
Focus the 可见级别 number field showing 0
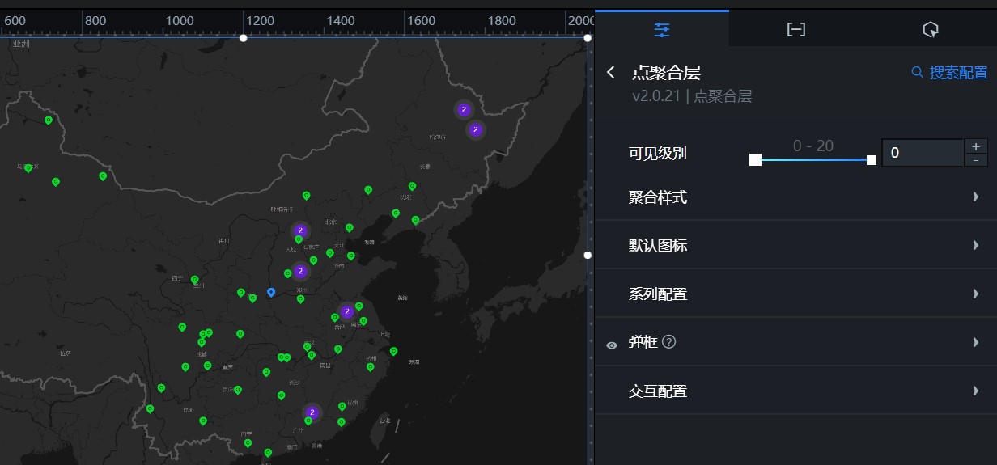923,153
